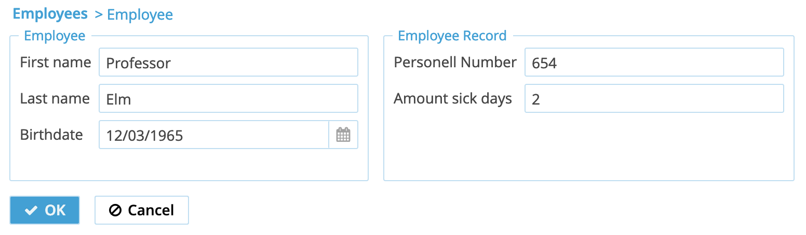Image resolution: width=806 pixels, height=235 pixels.
Task: Click the Amount sick days label
Action: coord(453,99)
